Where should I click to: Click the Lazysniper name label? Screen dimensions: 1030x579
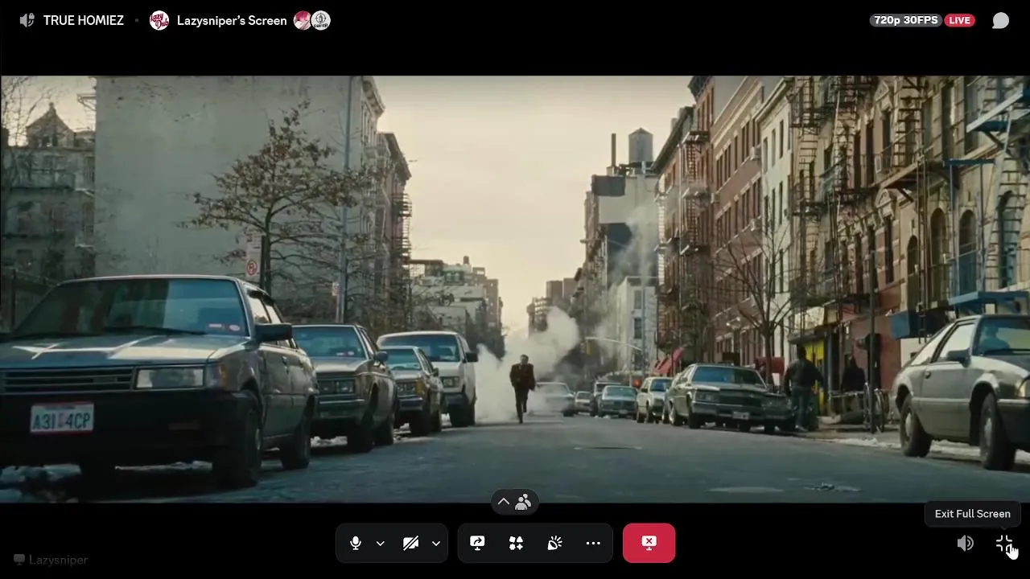[58, 560]
